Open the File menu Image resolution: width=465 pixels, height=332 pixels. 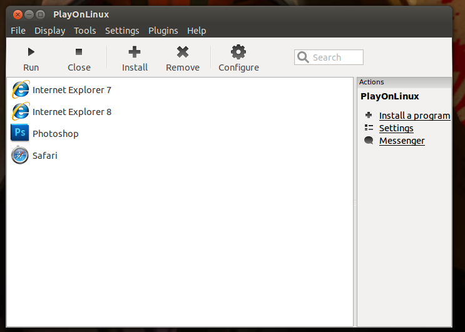coord(18,31)
